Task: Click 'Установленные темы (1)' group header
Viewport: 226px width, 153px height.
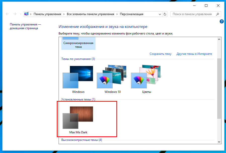Action: [78, 99]
